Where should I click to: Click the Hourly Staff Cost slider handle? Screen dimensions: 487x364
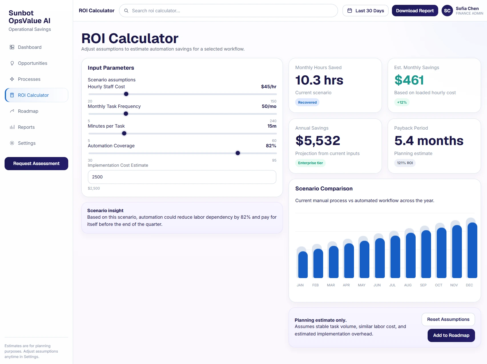(126, 94)
